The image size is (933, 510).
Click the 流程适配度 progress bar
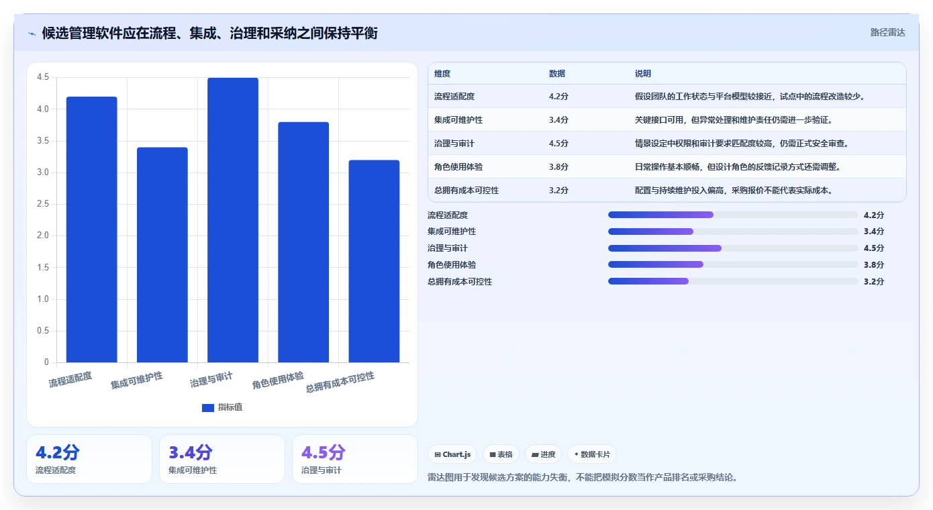[733, 215]
